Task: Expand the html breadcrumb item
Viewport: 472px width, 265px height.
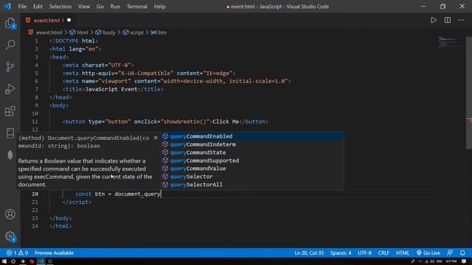Action: (x=79, y=32)
